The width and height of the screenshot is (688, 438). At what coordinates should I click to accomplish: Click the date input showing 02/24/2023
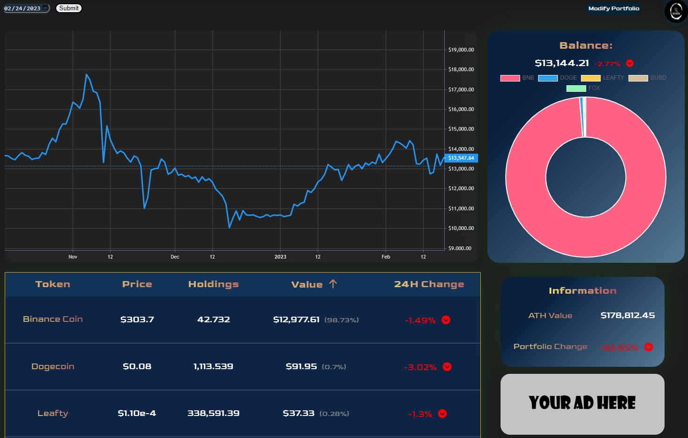tap(26, 8)
